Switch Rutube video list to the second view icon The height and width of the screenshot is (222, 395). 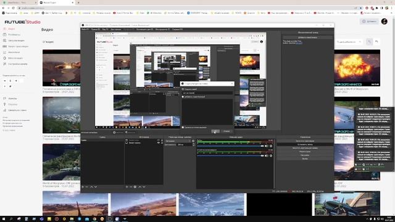tap(376, 42)
